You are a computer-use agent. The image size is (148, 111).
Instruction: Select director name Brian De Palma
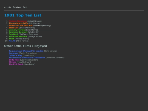pos(27,28)
